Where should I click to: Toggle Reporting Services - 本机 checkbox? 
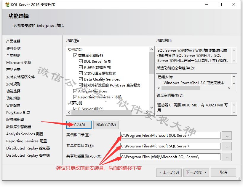click(x=75, y=97)
